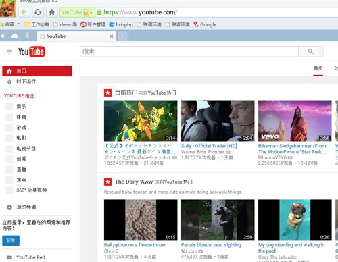Open the Pokémon video thumbnail 3:14
This screenshot has height=262, width=338.
coord(141,121)
